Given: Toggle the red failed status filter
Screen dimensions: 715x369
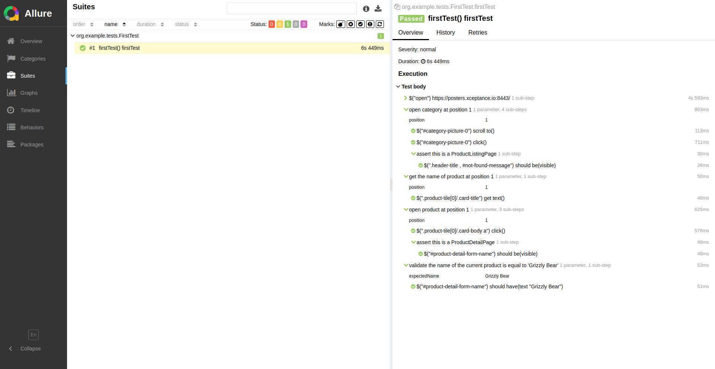Looking at the screenshot, I should [x=271, y=24].
